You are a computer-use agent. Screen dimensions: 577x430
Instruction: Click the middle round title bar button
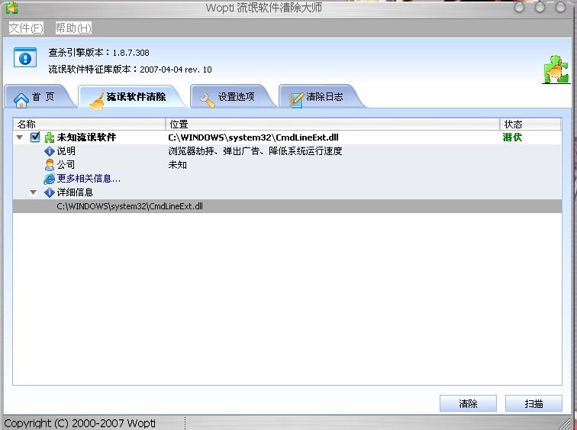(540, 7)
